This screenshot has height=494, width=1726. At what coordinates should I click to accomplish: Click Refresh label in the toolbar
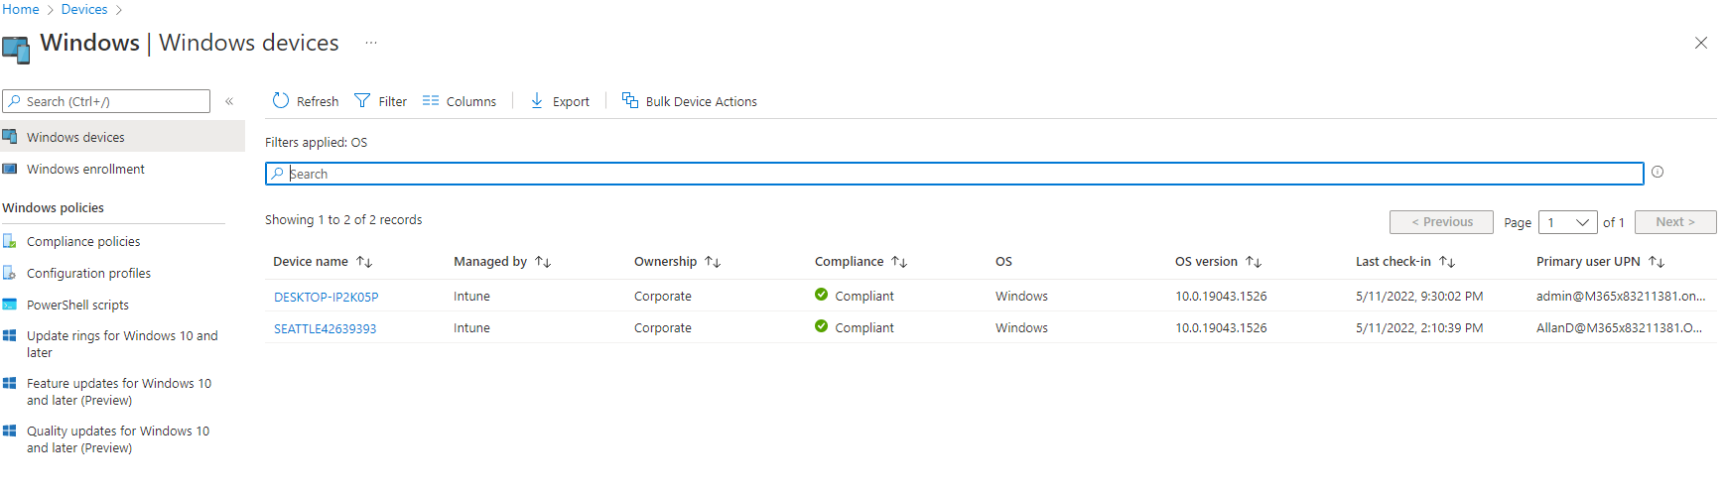(318, 101)
